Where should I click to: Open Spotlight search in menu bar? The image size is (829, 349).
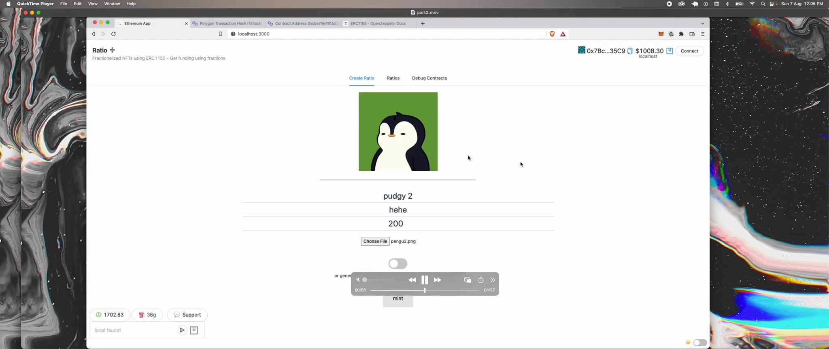pos(763,4)
